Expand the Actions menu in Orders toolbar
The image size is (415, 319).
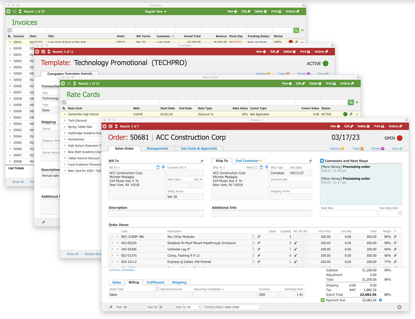pyautogui.click(x=395, y=126)
